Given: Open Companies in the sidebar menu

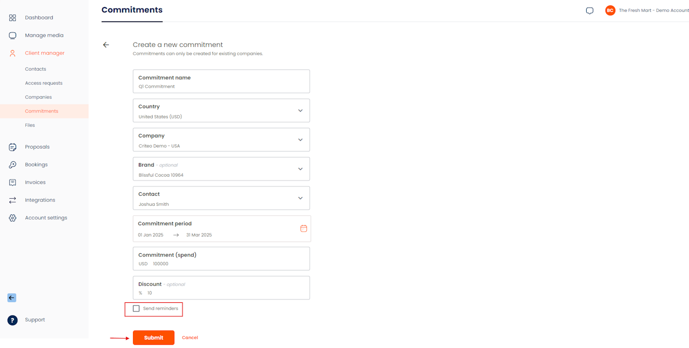Looking at the screenshot, I should [38, 98].
